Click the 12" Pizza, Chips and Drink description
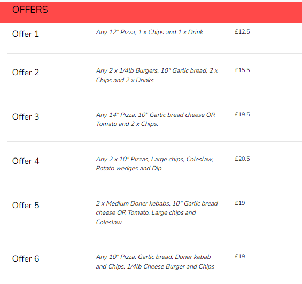Image resolution: width=302 pixels, height=284 pixels. [150, 32]
